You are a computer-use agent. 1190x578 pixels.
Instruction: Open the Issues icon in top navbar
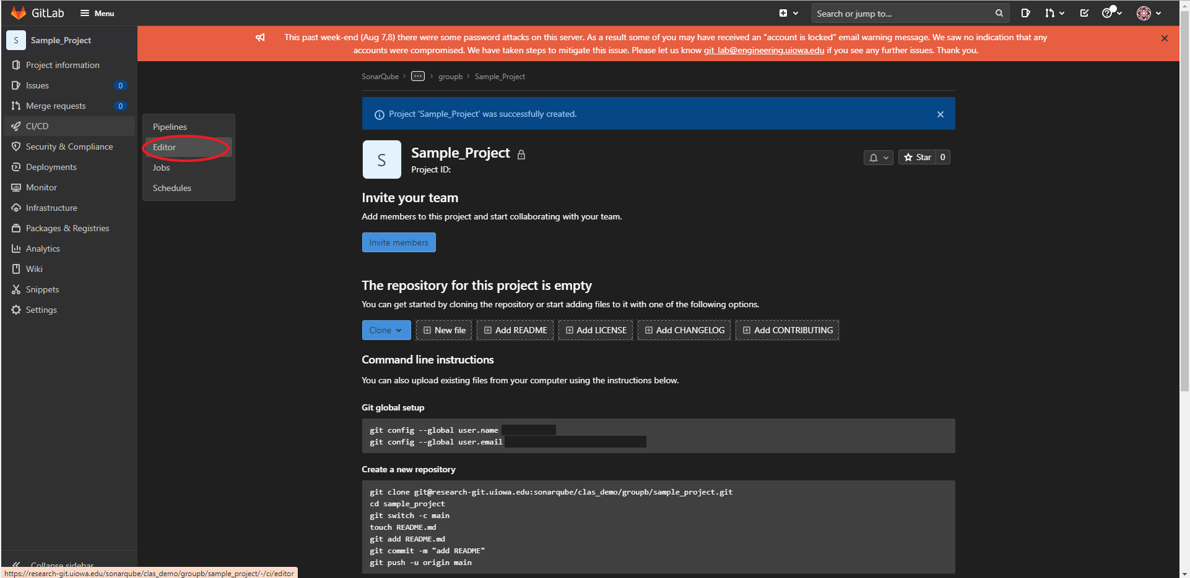click(1025, 13)
